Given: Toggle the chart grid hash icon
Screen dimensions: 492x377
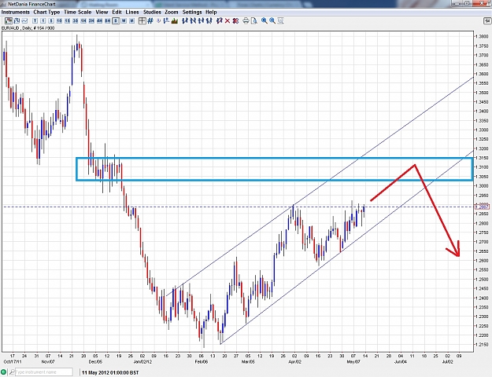Looking at the screenshot, I should click(x=150, y=20).
